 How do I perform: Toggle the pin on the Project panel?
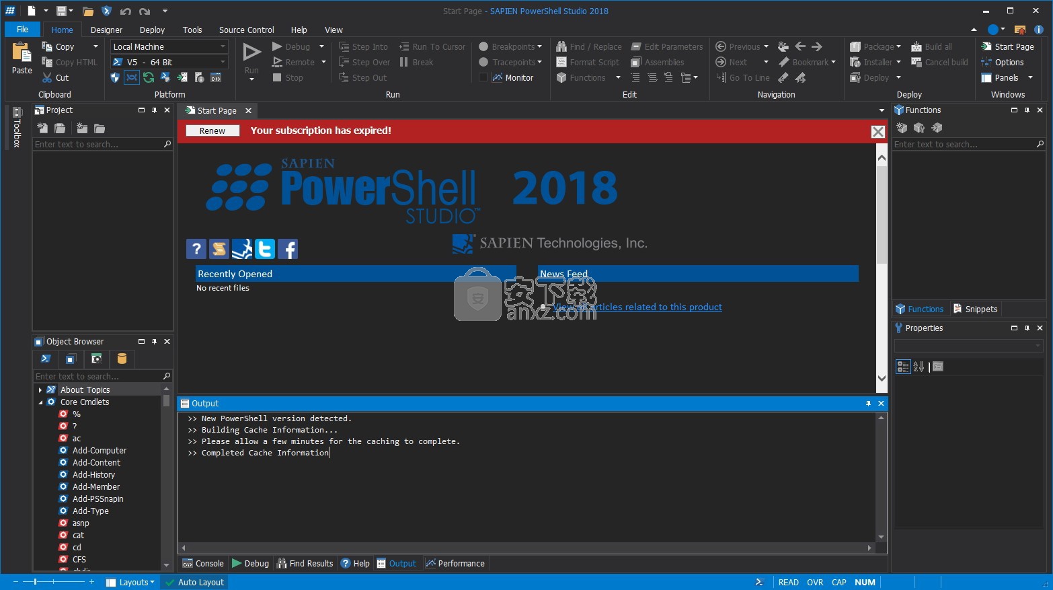[x=154, y=110]
